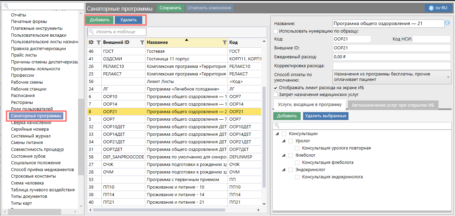Viewport: 455px width, 216px height.
Task: Click the filter icon in ID column
Action: [x=98, y=43]
